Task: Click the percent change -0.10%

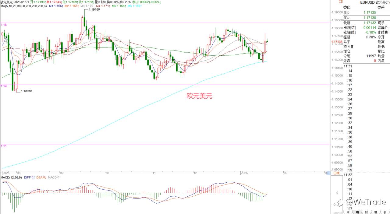Action: click(370, 32)
